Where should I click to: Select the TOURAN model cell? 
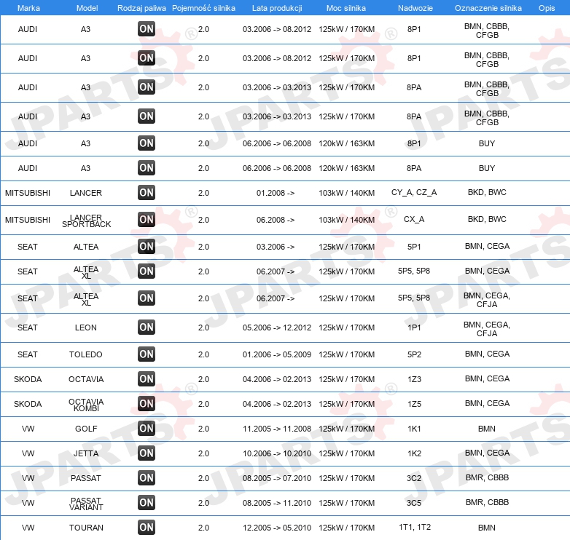[x=86, y=528]
